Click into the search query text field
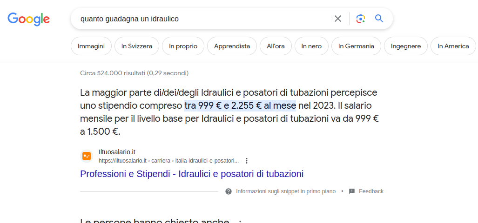Image resolution: width=478 pixels, height=223 pixels. pyautogui.click(x=204, y=19)
